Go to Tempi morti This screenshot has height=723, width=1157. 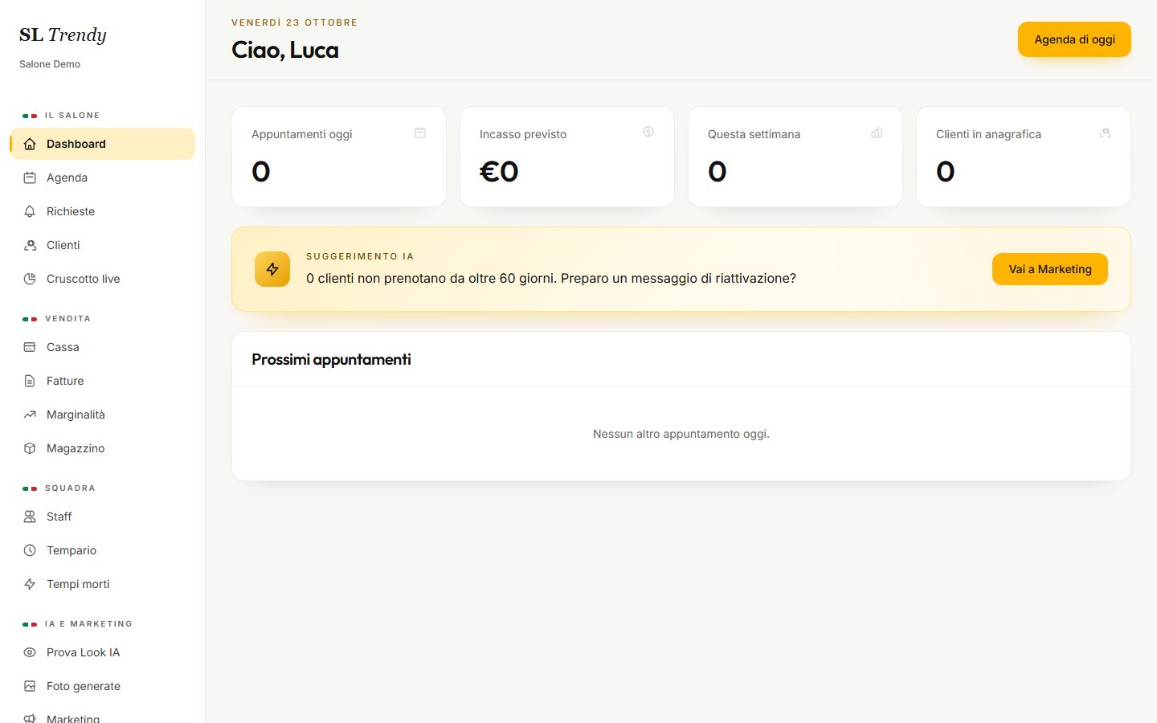(x=103, y=584)
